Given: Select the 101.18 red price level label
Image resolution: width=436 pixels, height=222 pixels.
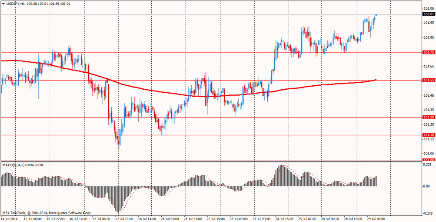Looking at the screenshot, I should click(427, 135).
